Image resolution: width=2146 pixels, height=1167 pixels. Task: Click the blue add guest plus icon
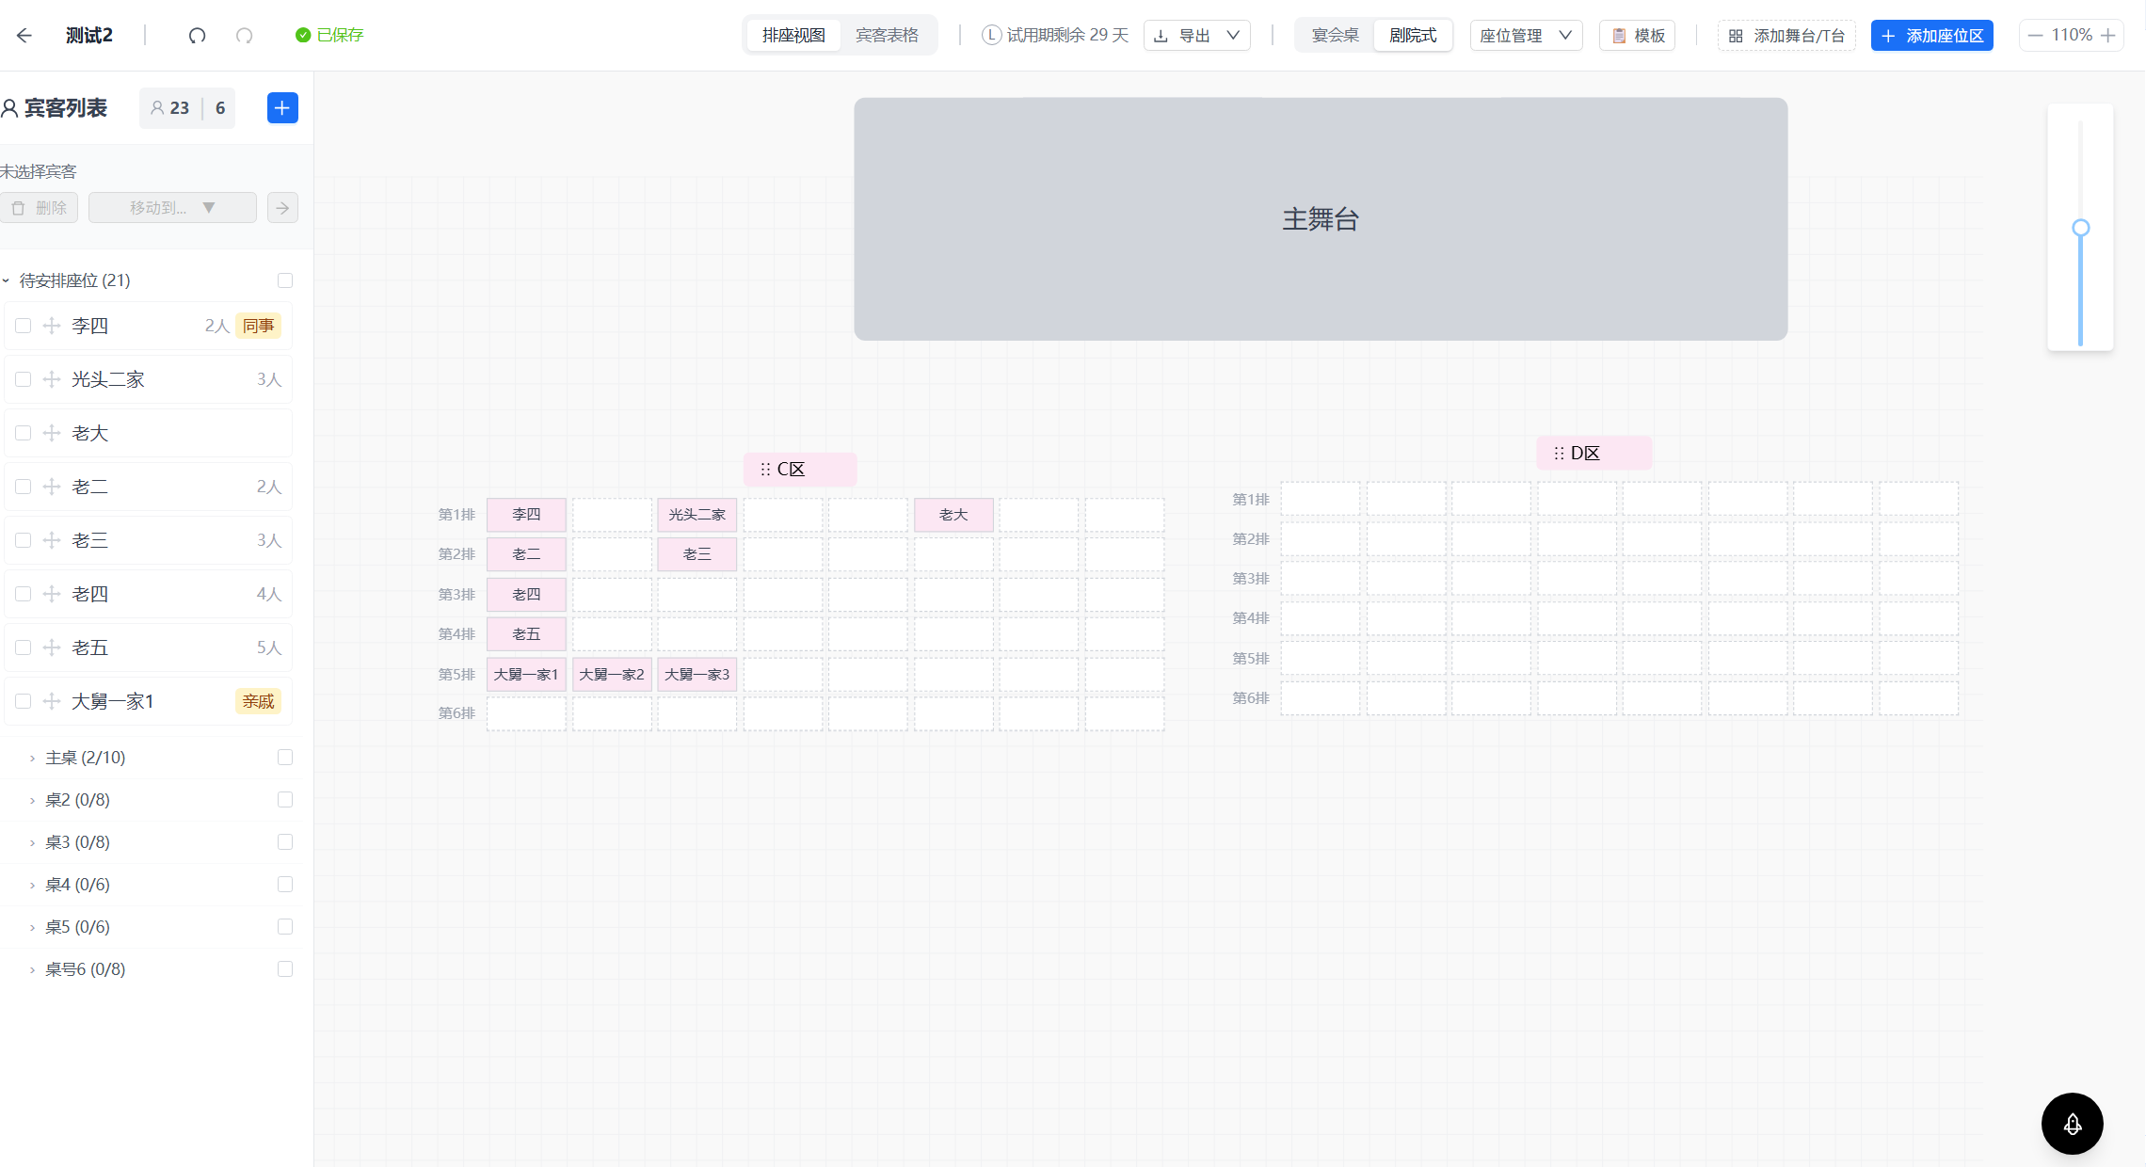pyautogui.click(x=282, y=108)
